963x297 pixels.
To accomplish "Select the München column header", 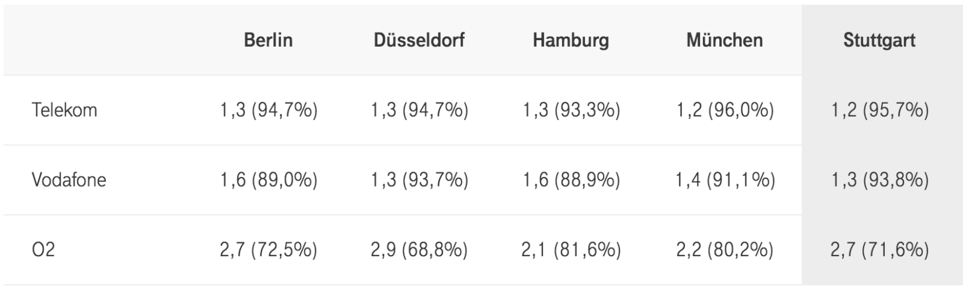I will coord(724,40).
